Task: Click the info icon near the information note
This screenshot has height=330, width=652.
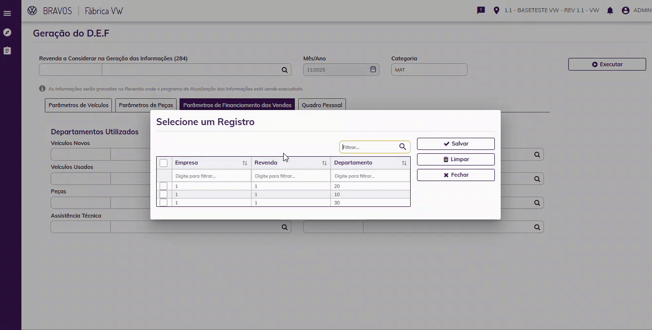Action: click(42, 89)
